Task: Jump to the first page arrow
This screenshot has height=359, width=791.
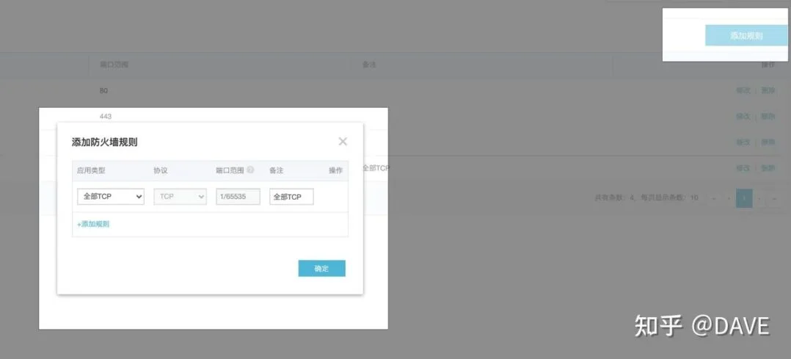Action: click(713, 198)
